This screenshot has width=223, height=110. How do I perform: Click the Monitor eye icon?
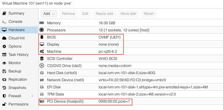[4, 63]
